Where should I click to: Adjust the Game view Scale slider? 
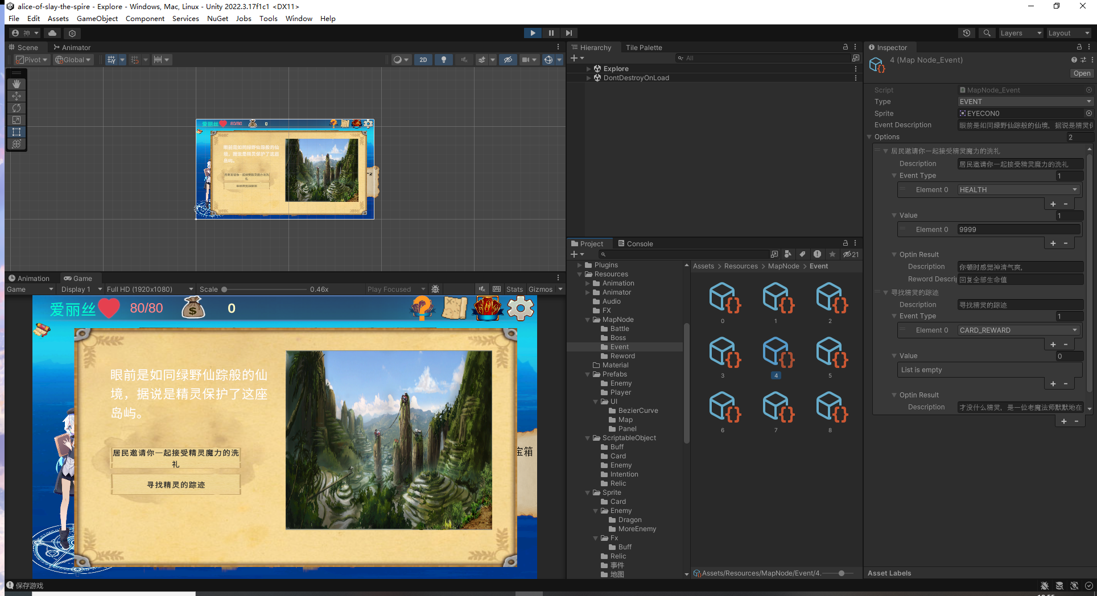click(x=225, y=289)
